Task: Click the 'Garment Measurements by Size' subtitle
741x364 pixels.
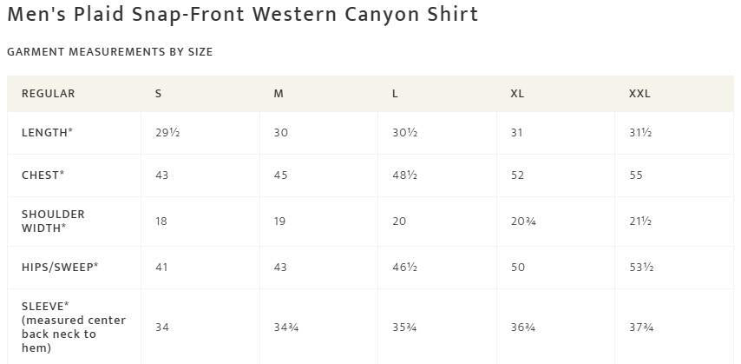Action: pos(109,52)
